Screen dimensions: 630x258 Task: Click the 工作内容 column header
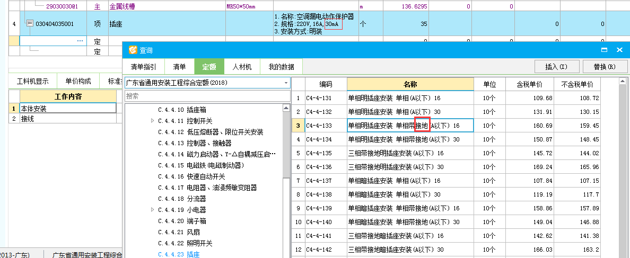point(68,97)
